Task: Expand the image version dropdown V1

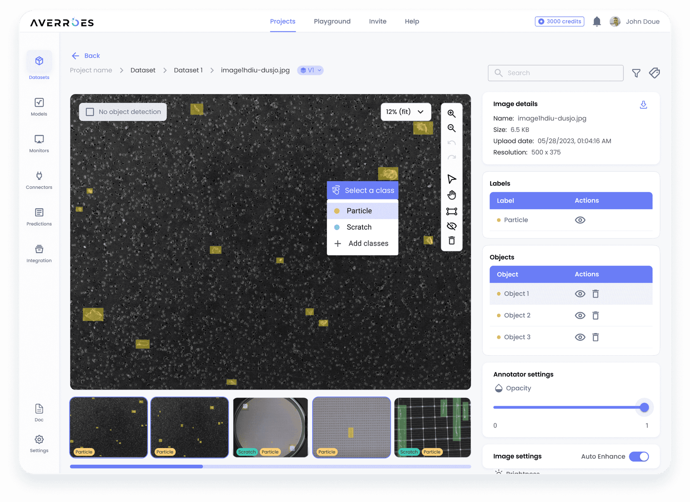Action: [x=311, y=70]
